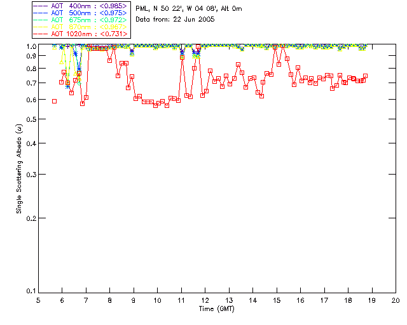Click the x-axis tick label 8

(110, 300)
